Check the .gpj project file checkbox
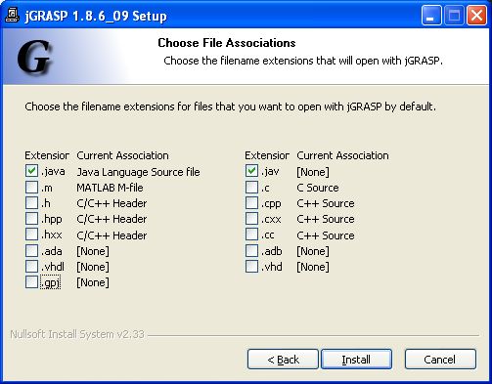 [31, 281]
